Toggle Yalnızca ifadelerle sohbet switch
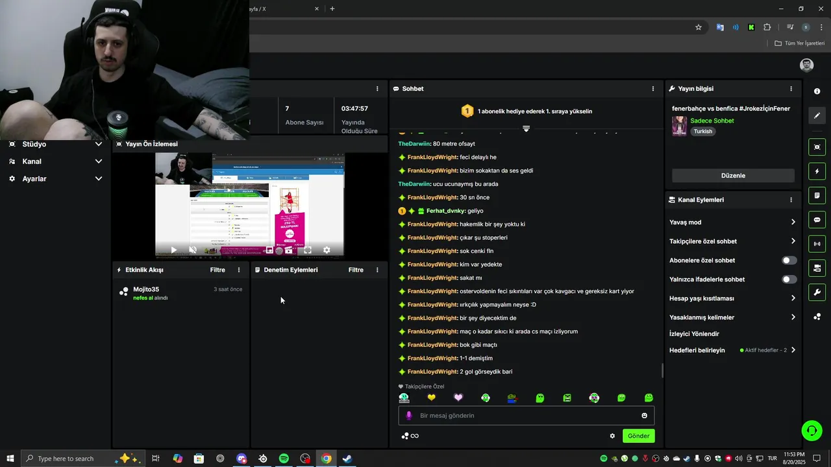Screen dimensions: 831x467 coord(789,280)
